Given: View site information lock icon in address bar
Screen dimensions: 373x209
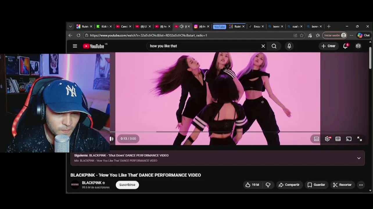Looking at the screenshot, I should (x=86, y=35).
